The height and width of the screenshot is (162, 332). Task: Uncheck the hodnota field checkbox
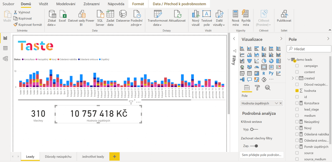click(x=297, y=91)
